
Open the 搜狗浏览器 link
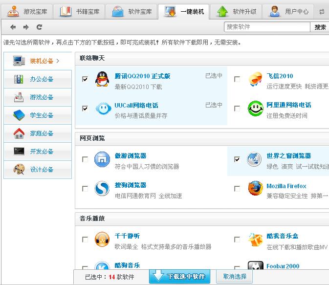tap(131, 185)
